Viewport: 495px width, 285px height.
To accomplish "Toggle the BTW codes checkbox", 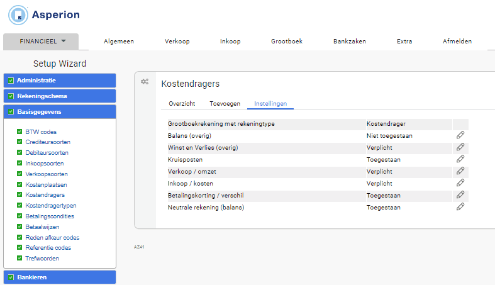I will [x=19, y=131].
